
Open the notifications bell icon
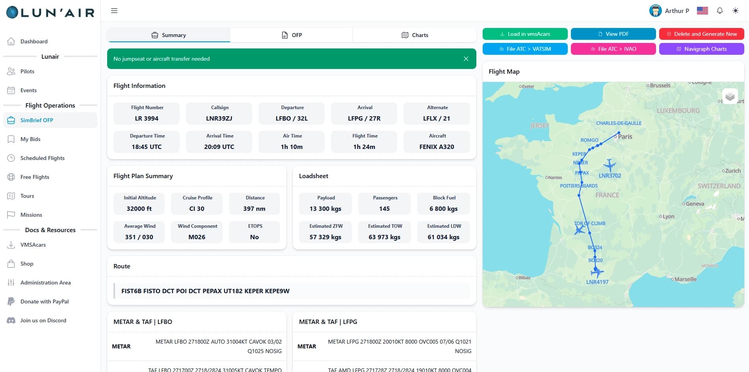pyautogui.click(x=720, y=11)
